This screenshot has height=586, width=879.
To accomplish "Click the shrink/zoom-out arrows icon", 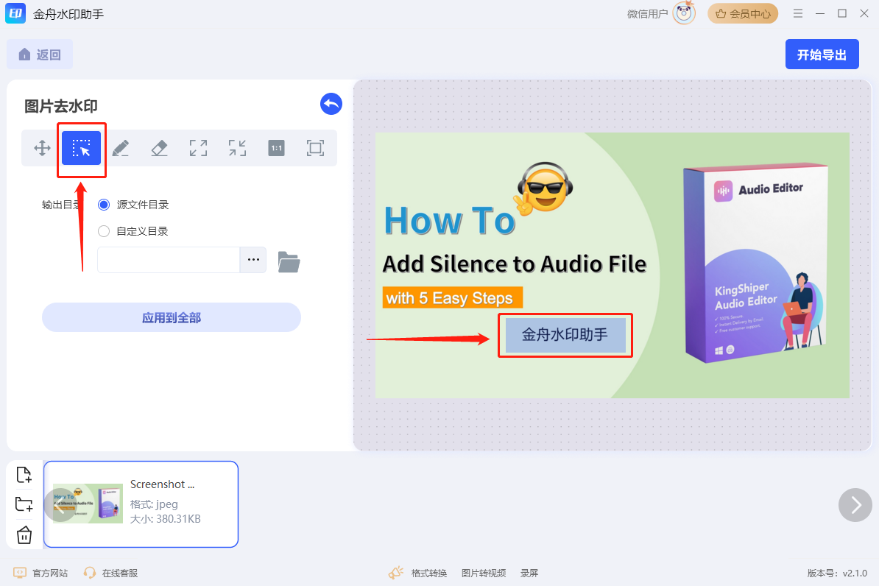I will [237, 148].
